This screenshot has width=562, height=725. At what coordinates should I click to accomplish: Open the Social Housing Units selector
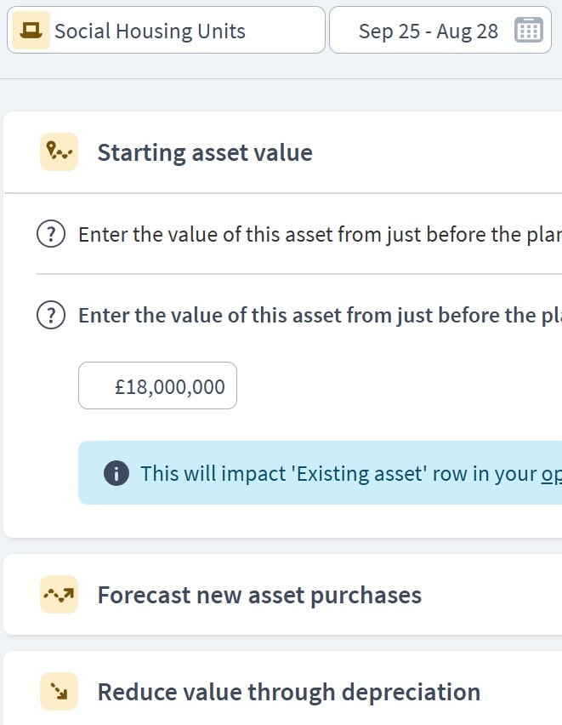(x=166, y=31)
